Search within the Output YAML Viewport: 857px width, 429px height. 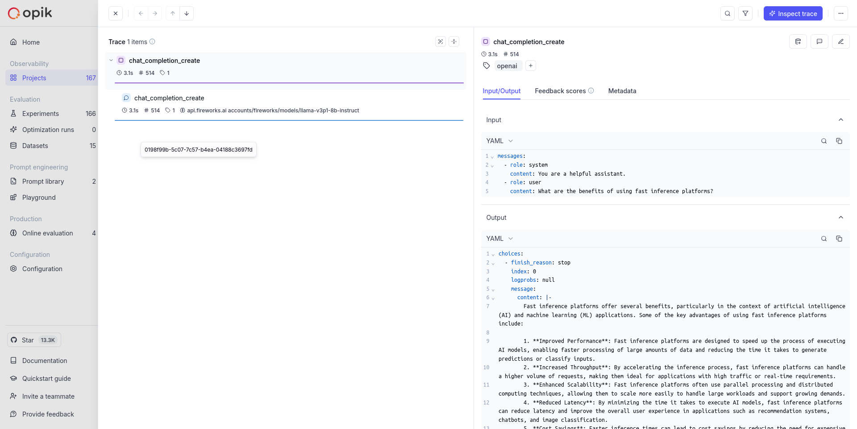pyautogui.click(x=824, y=239)
